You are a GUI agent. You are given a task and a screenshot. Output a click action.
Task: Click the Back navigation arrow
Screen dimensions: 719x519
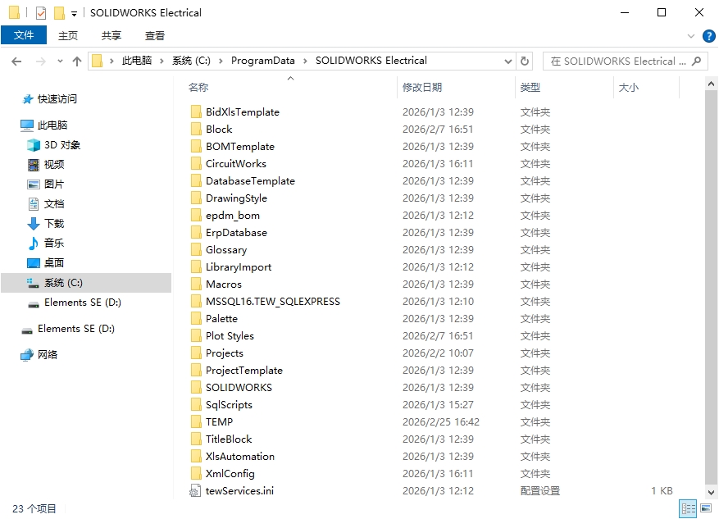pyautogui.click(x=16, y=61)
